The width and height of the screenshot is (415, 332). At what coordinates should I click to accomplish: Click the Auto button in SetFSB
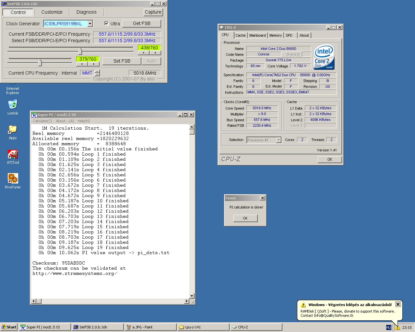coord(151,61)
